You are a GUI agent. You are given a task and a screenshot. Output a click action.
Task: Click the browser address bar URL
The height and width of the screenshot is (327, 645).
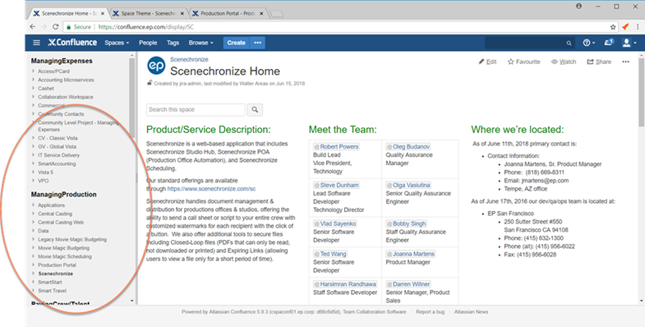pos(146,27)
